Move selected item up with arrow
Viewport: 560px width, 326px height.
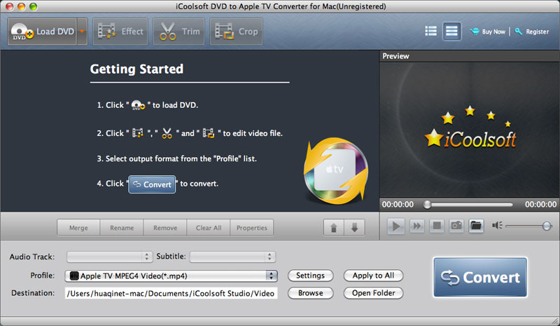coord(334,228)
